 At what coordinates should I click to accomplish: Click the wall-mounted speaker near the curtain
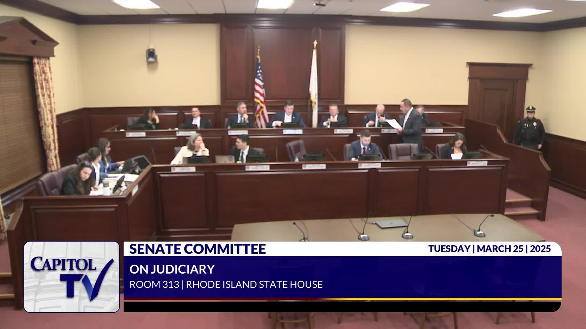(151, 55)
